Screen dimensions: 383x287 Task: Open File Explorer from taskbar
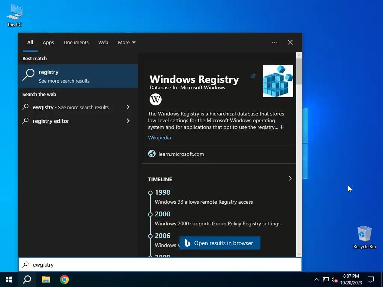(46, 280)
